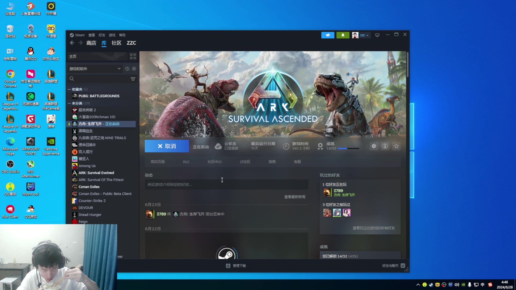
Task: Expand the 游戏和软件 dropdown
Action: [x=95, y=69]
